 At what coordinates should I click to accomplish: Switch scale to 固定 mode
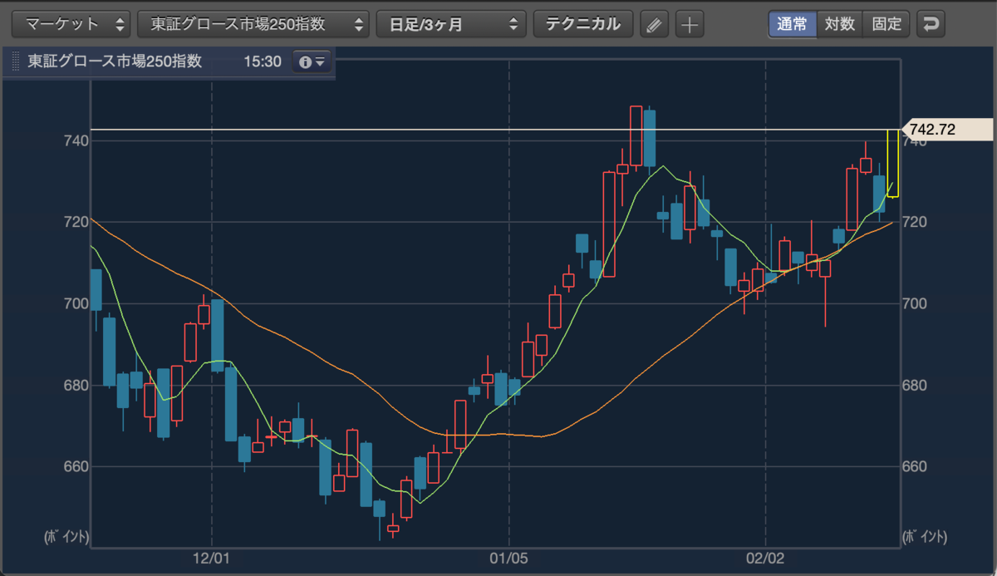click(x=886, y=24)
